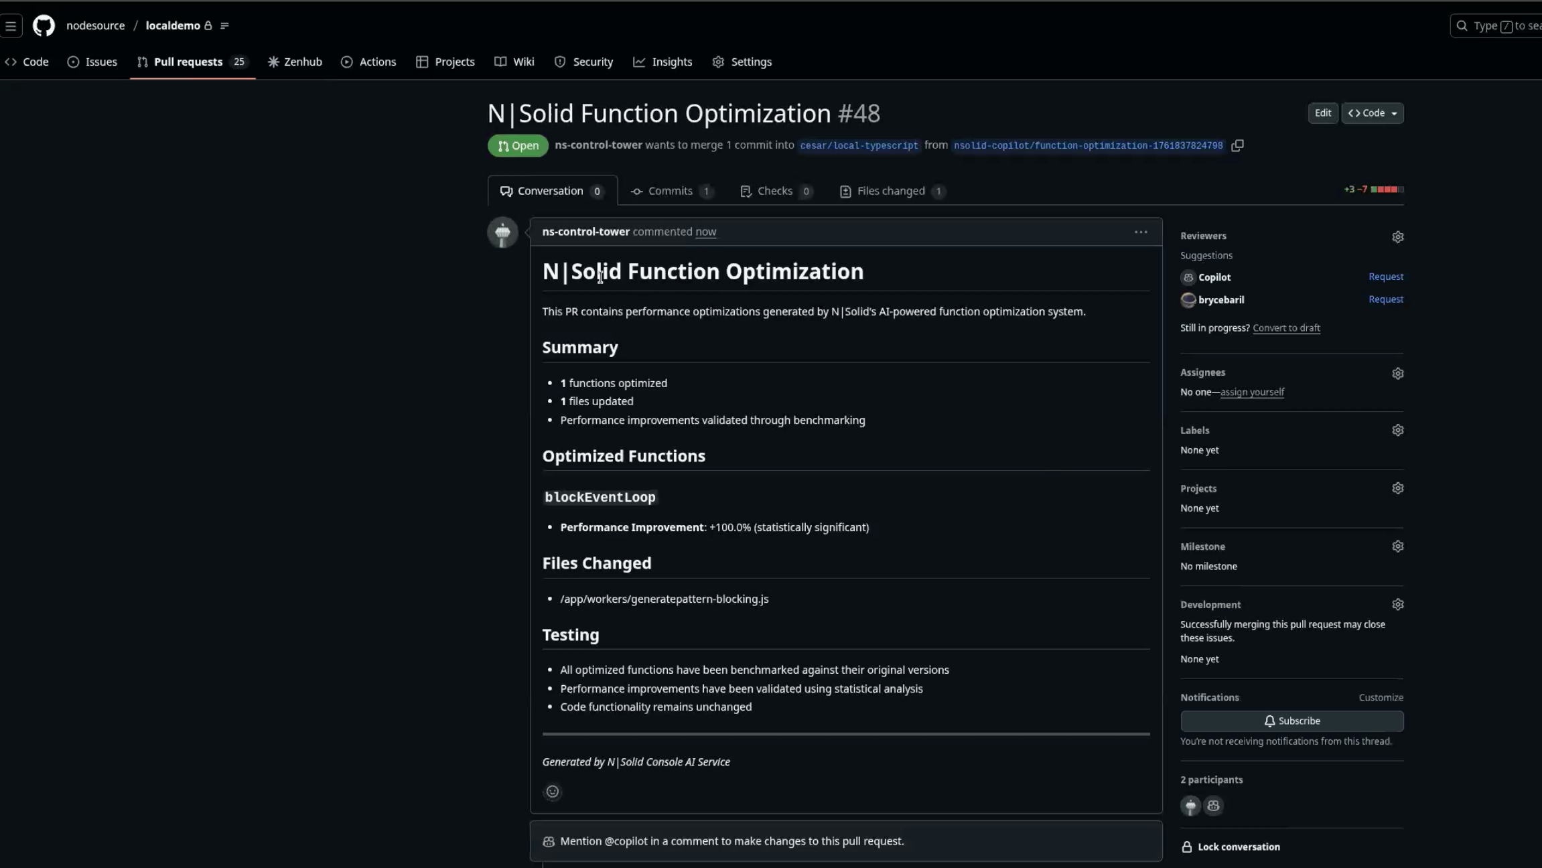The height and width of the screenshot is (868, 1542).
Task: Add an emoji reaction to the PR description
Action: [x=552, y=791]
